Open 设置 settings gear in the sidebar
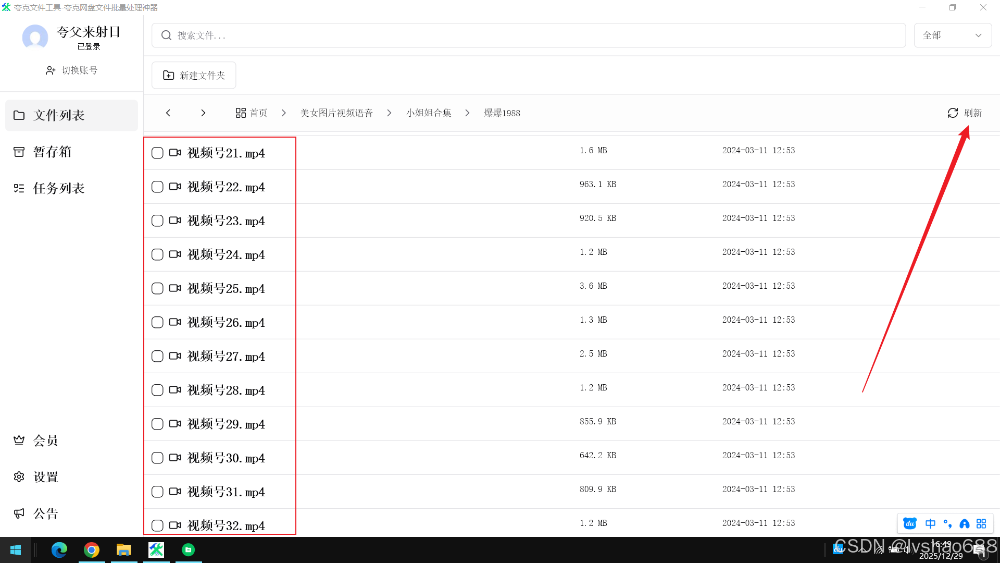This screenshot has width=1000, height=563. pos(19,477)
